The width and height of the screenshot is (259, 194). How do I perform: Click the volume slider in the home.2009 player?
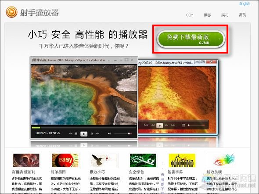(x=123, y=133)
